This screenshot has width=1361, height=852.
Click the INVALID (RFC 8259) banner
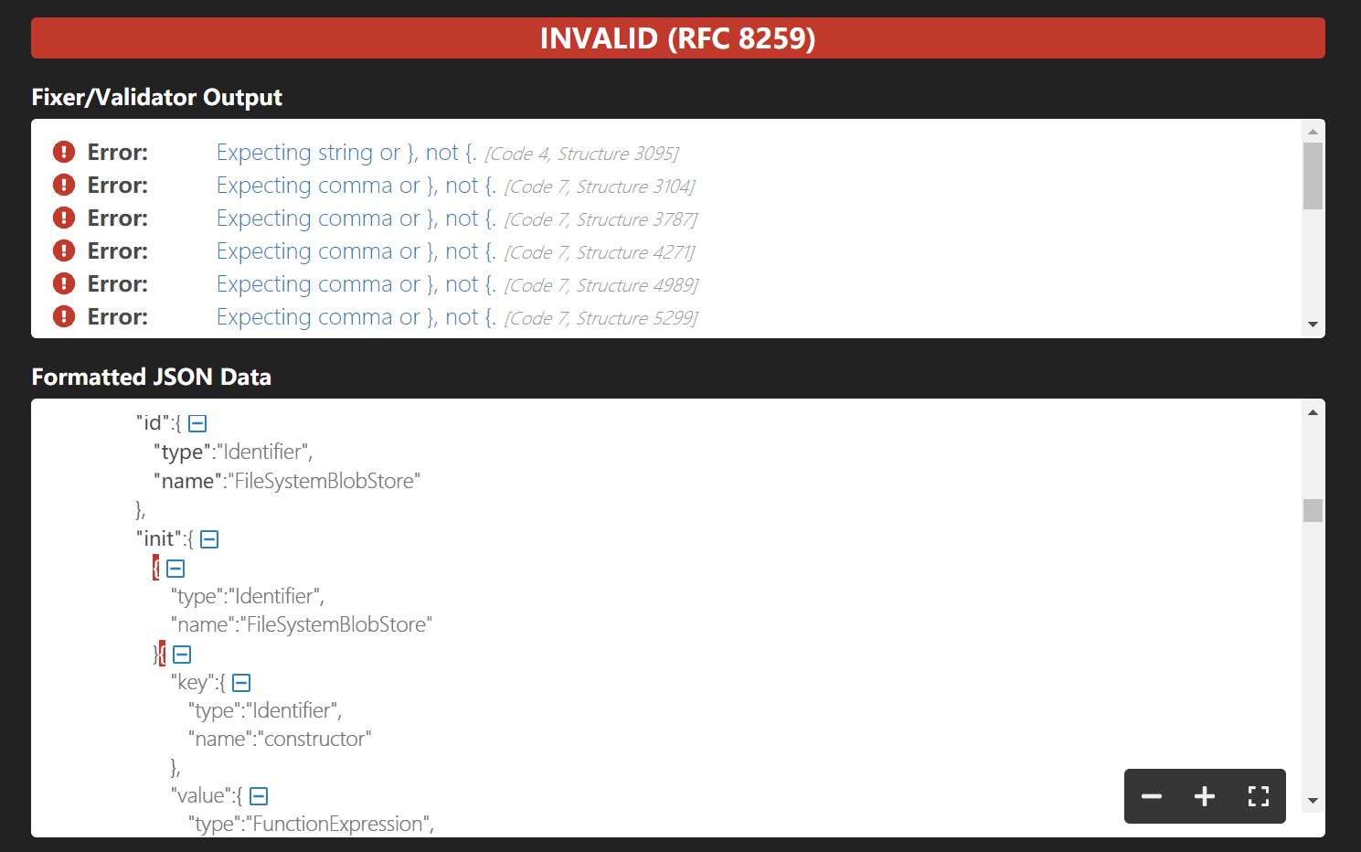click(678, 37)
